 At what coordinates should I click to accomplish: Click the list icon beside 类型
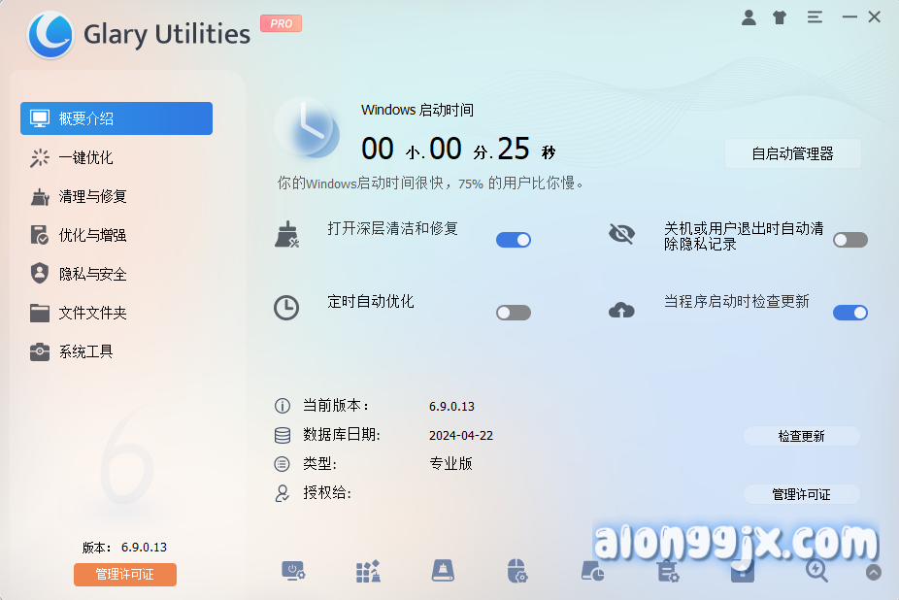coord(283,463)
